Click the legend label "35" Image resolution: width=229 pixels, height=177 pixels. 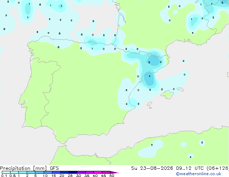tap(87, 176)
